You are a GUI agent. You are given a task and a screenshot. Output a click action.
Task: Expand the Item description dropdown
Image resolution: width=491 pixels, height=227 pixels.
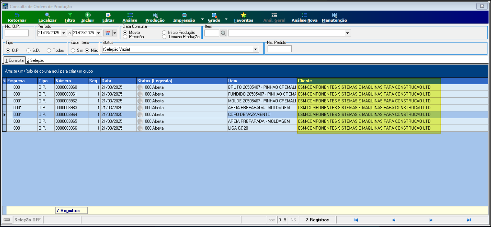(347, 33)
